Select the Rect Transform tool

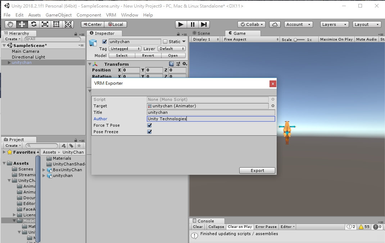56,24
